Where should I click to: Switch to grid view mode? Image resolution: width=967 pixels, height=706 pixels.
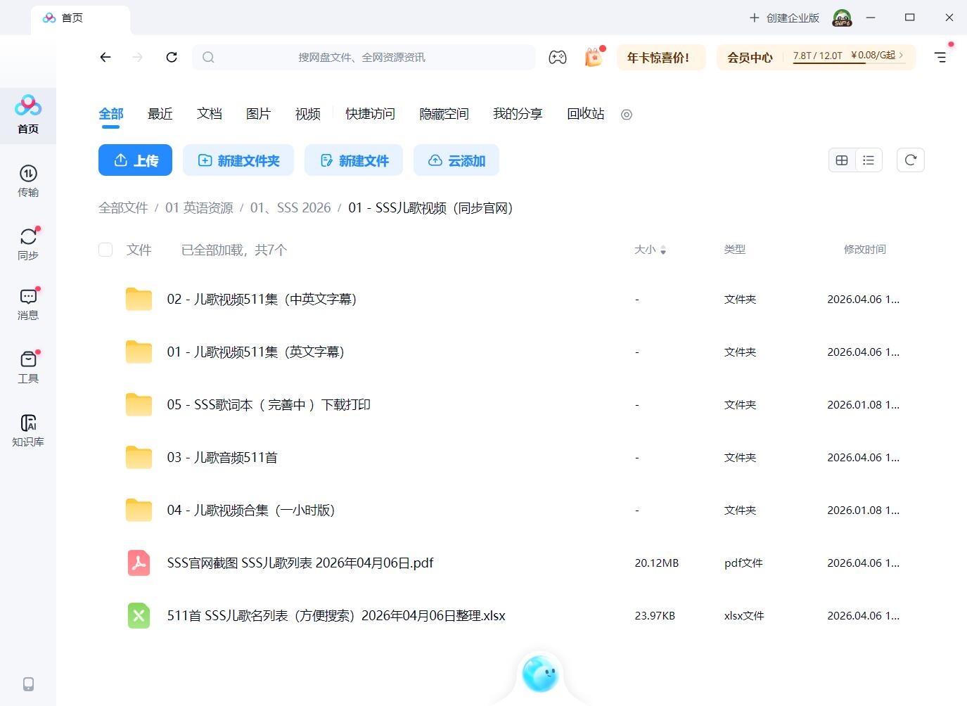point(842,160)
